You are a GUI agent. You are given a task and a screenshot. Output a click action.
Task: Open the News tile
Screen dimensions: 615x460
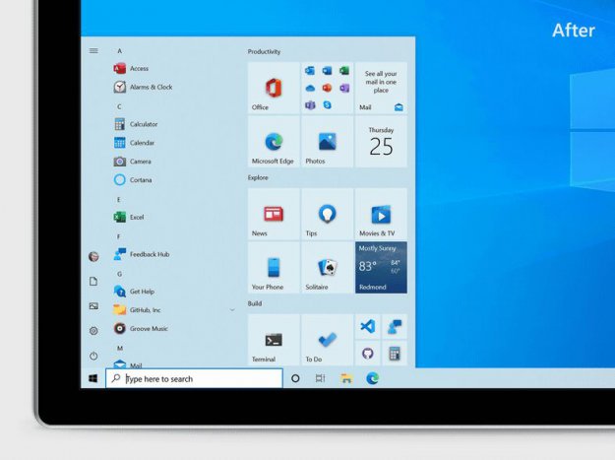pos(274,214)
